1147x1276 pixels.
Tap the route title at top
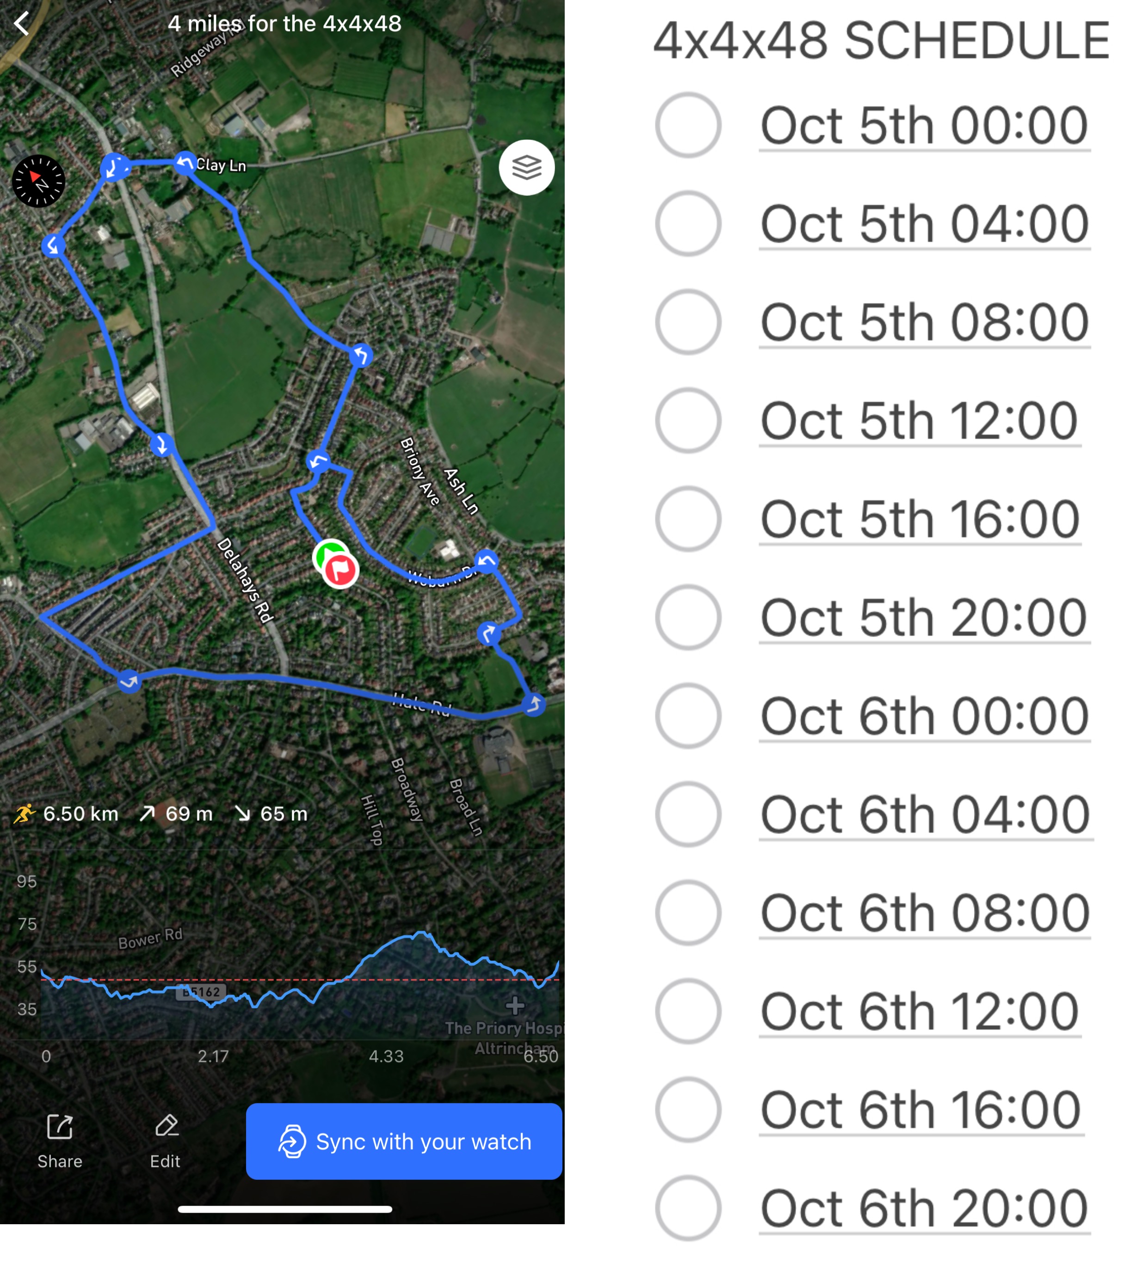tap(284, 24)
